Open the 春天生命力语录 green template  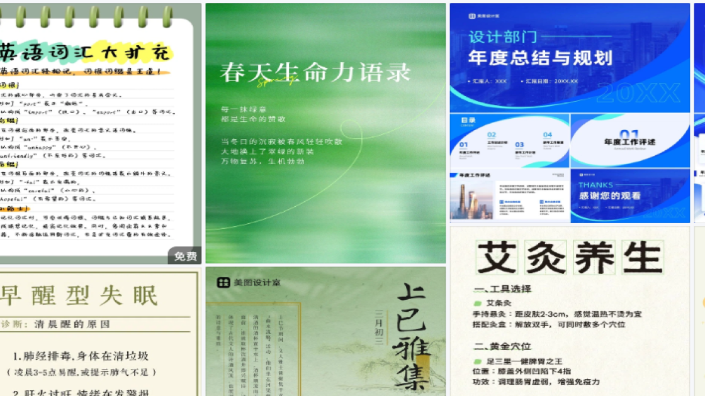point(325,133)
